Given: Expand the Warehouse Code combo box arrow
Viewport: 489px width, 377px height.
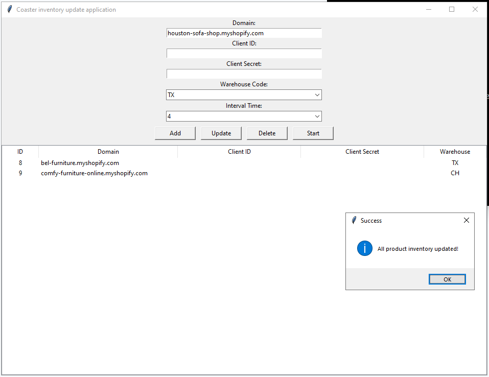Looking at the screenshot, I should 317,95.
